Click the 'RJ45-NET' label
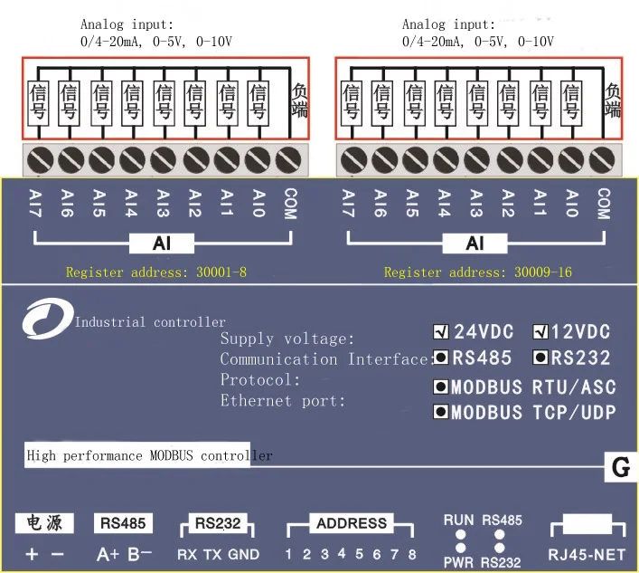The height and width of the screenshot is (573, 639). [x=587, y=555]
